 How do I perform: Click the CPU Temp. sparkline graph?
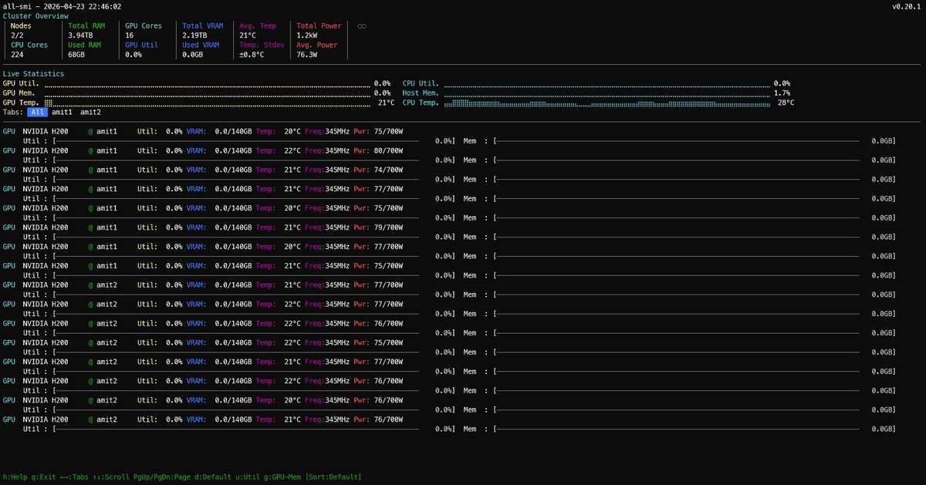point(607,103)
